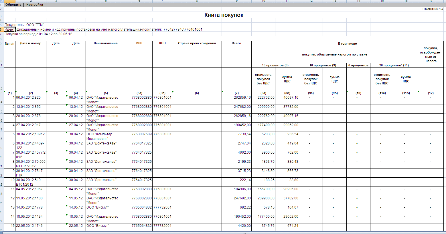Click the VAT value "104,07"
Viewport: 446px width, 234px height.
287,210
